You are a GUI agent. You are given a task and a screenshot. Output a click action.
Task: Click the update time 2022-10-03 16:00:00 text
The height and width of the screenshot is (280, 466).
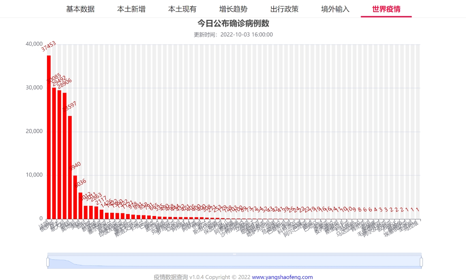pos(247,35)
